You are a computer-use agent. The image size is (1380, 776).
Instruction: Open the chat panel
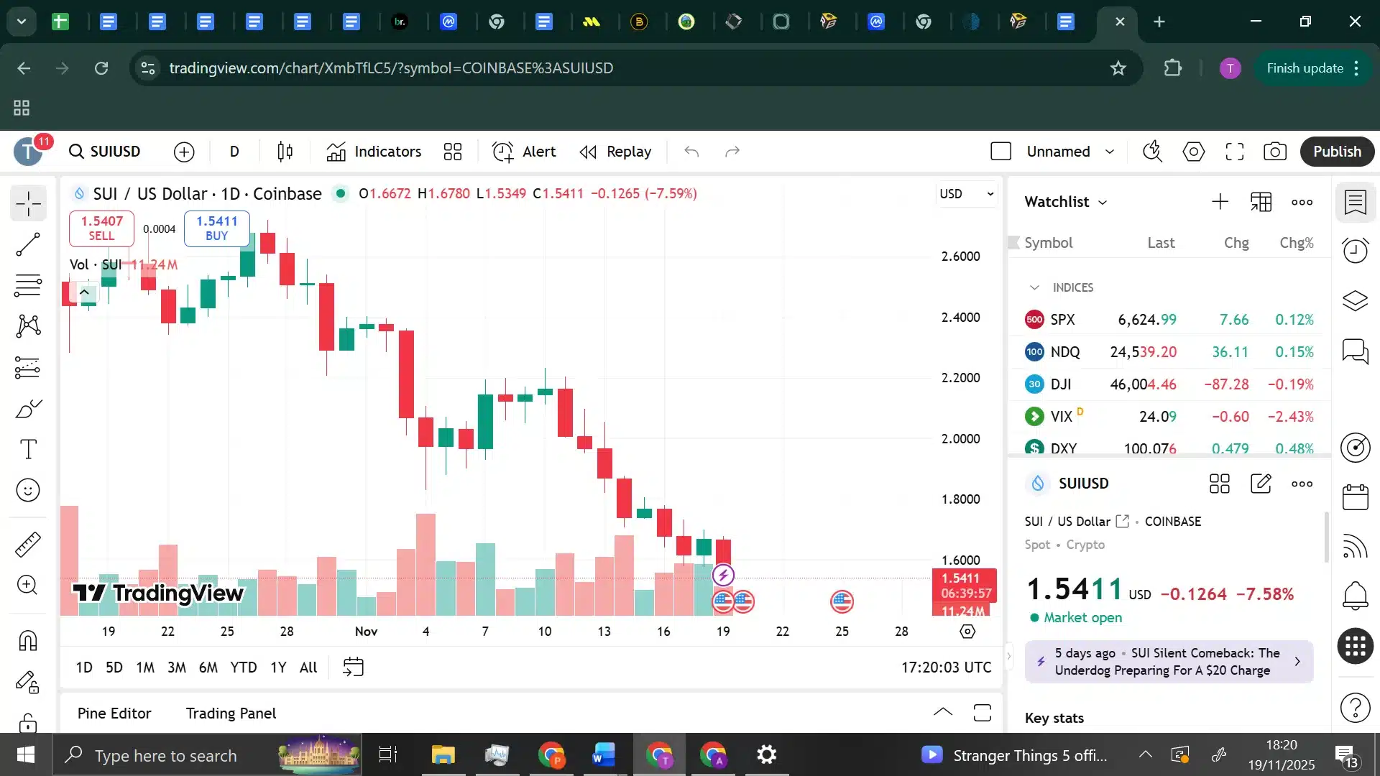point(1356,351)
